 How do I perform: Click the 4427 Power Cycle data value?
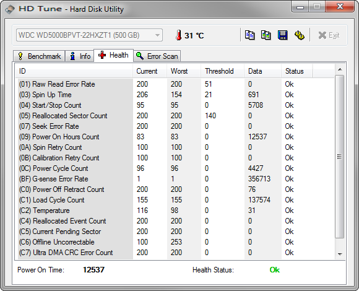pyautogui.click(x=256, y=168)
